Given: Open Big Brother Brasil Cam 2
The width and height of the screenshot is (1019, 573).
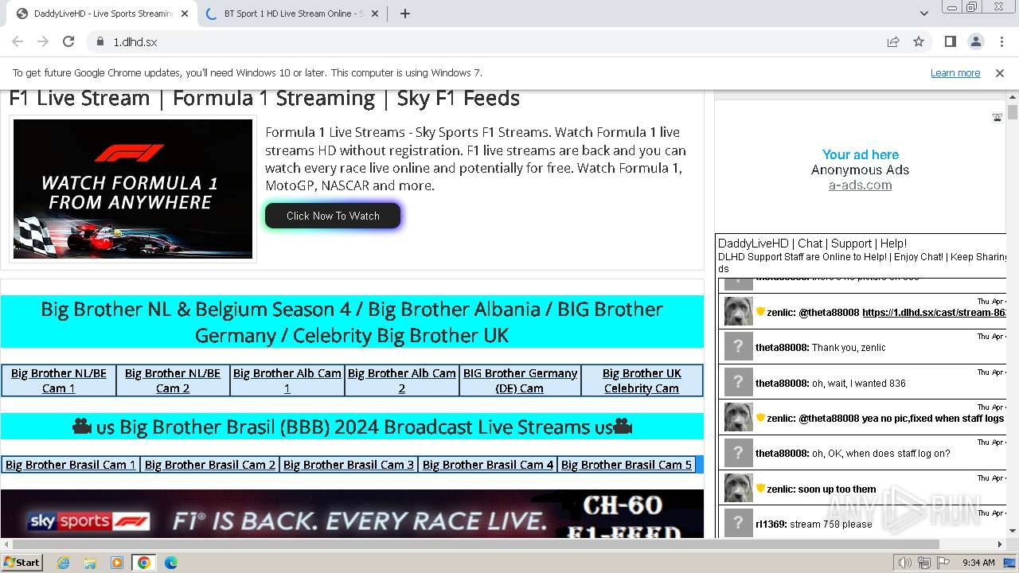Looking at the screenshot, I should pyautogui.click(x=210, y=465).
